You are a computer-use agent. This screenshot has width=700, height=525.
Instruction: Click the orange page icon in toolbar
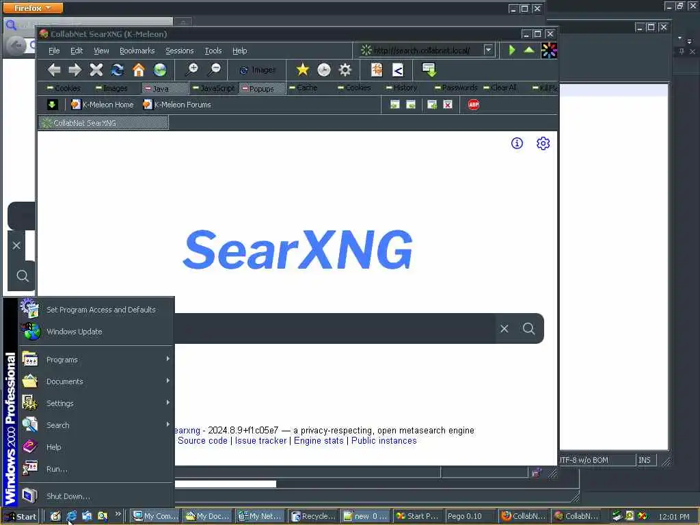pyautogui.click(x=377, y=70)
